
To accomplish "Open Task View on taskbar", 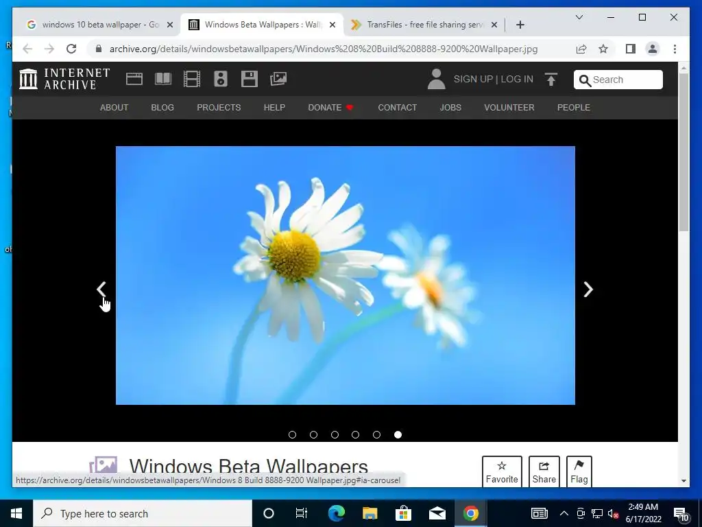I will (302, 513).
